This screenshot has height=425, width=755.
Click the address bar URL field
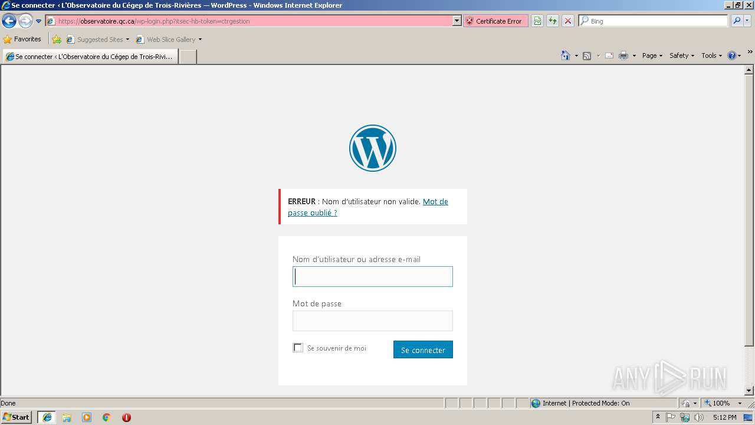point(249,21)
